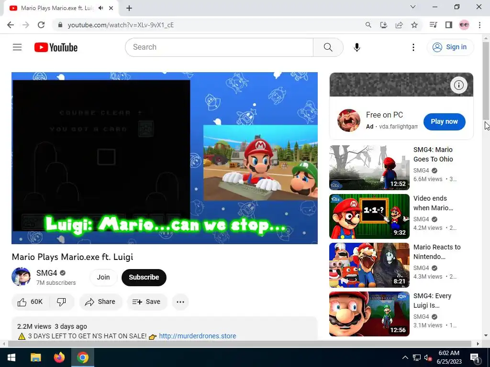Open Video ends when Mario thumbnail
490x367 pixels.
coord(369,216)
